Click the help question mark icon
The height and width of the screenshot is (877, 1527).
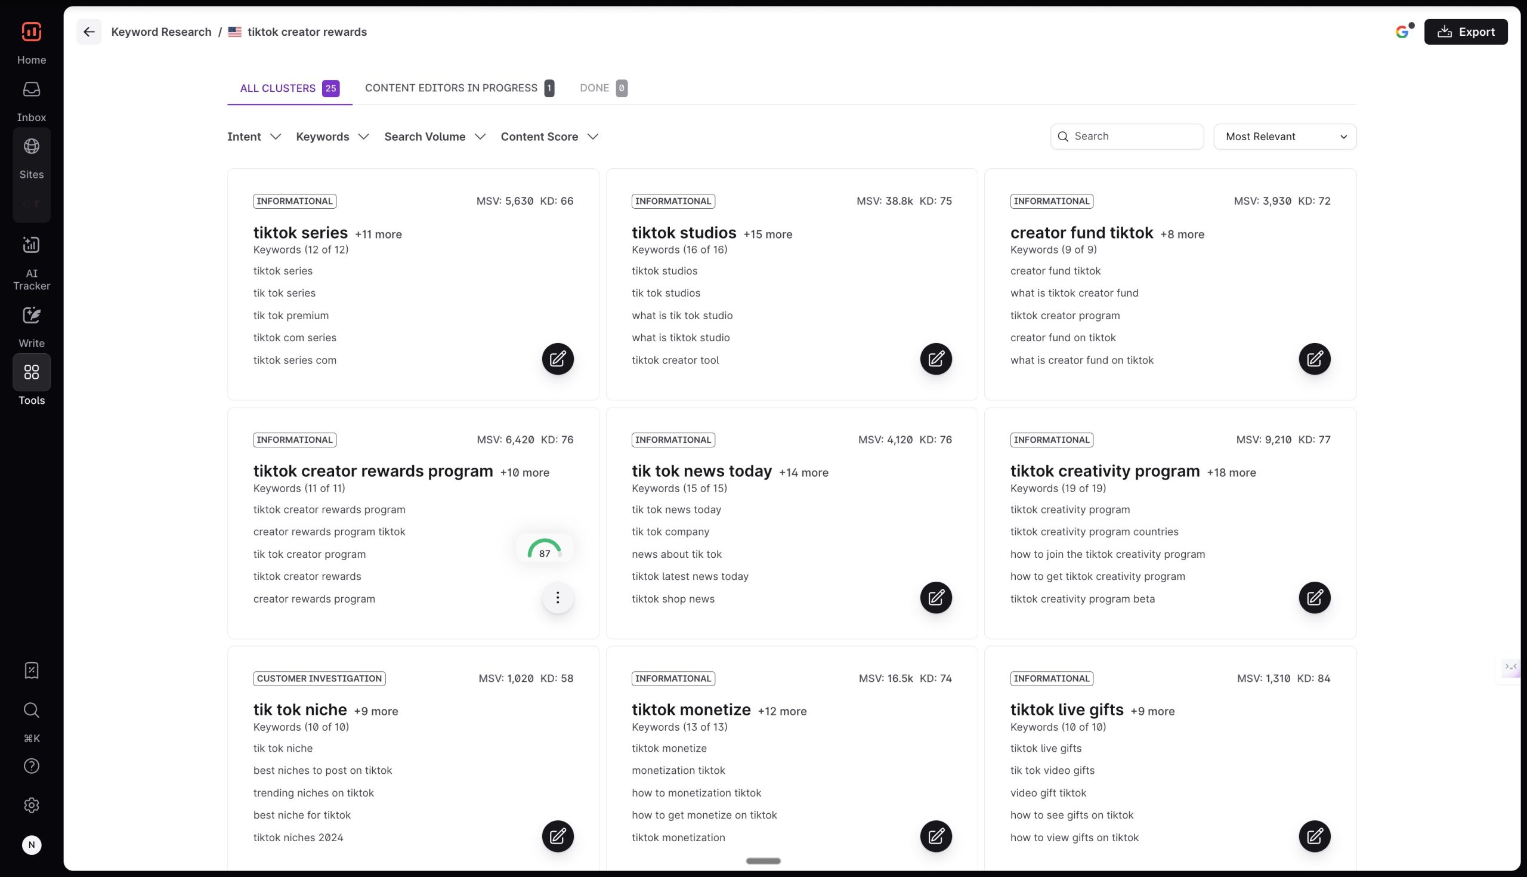point(31,766)
